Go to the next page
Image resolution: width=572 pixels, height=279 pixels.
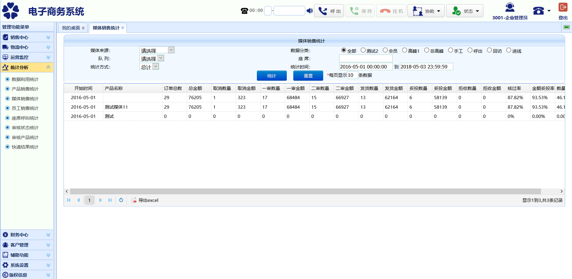click(x=101, y=200)
